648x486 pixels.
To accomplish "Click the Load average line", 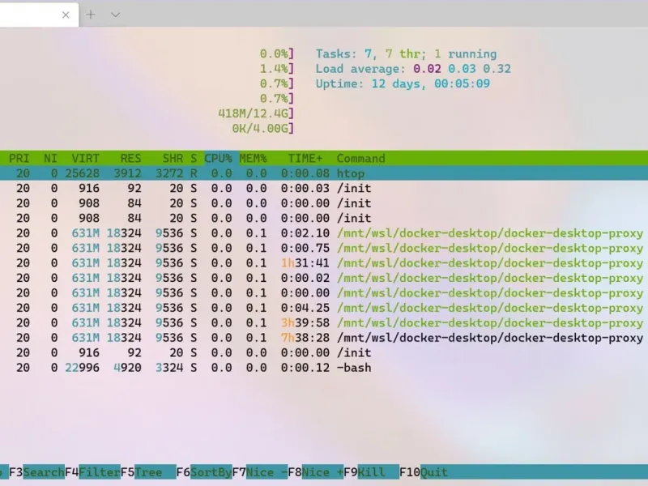I will [413, 69].
